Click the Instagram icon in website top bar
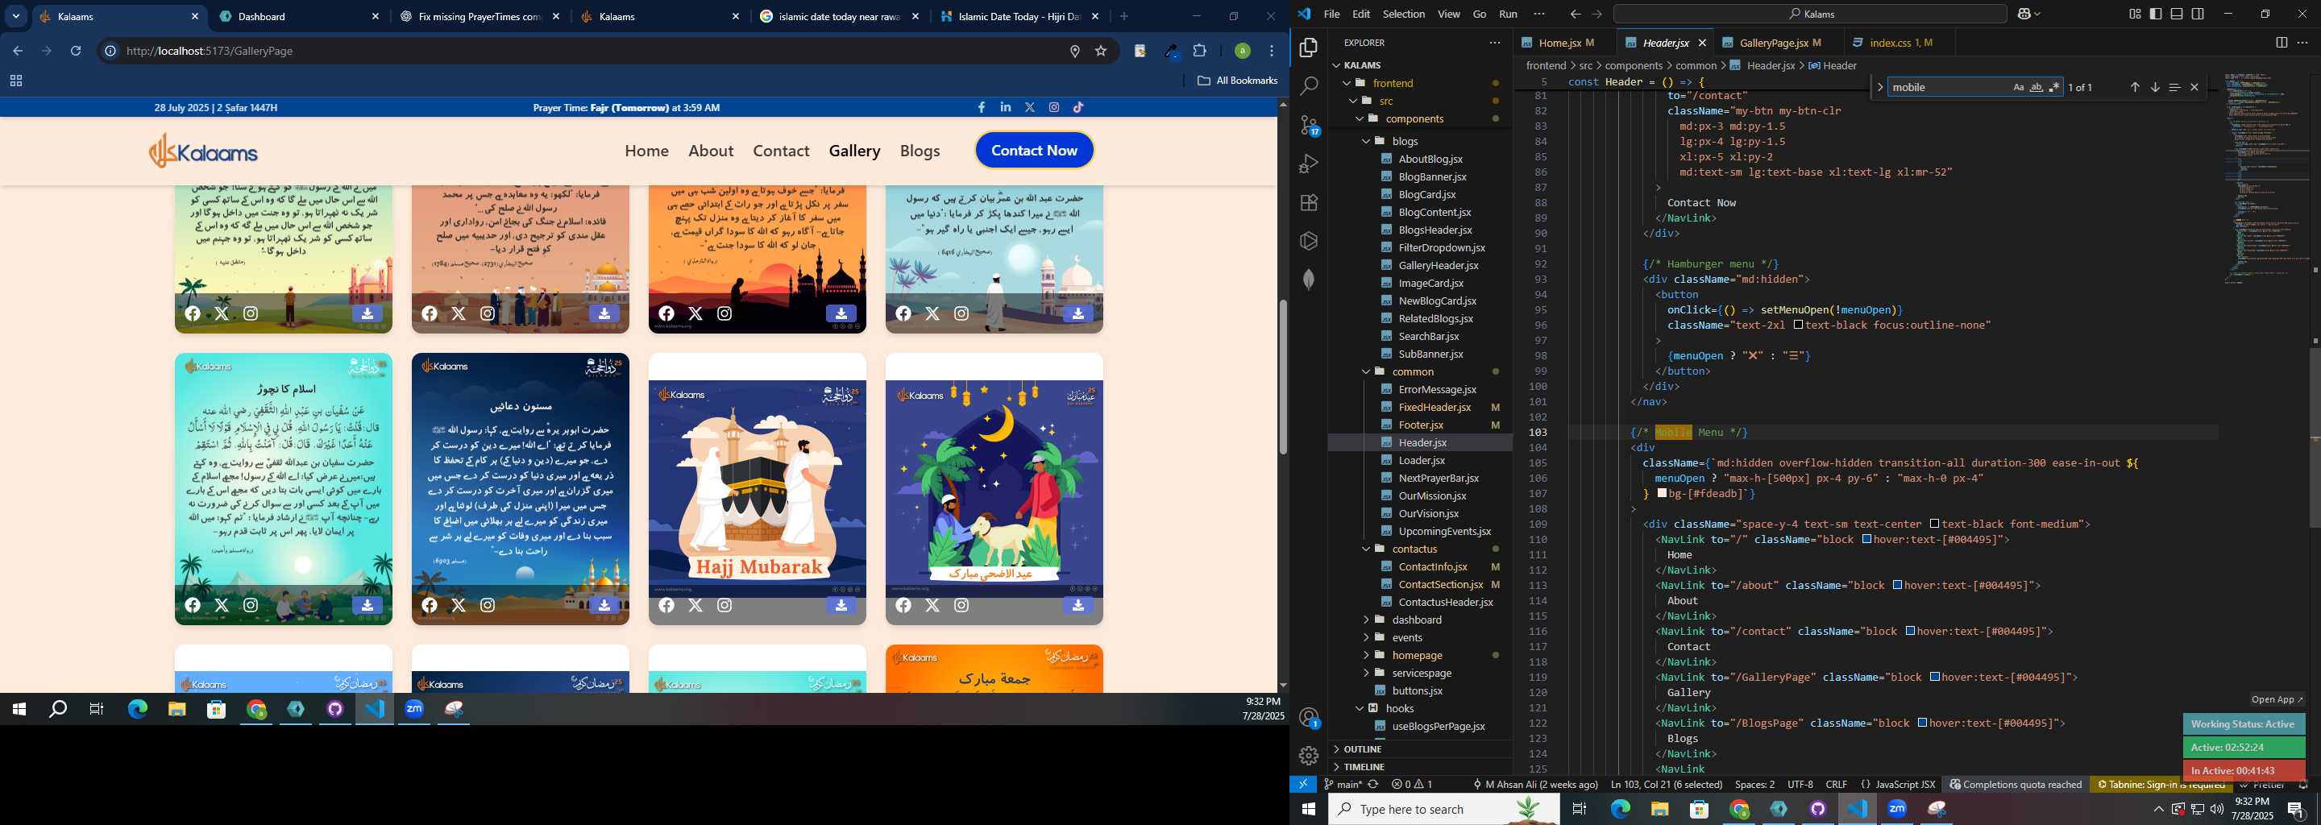 pos(1054,107)
